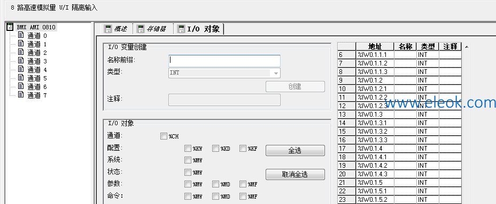The image size is (496, 204).
Task: Click the document icon for 通道 4
Action: pos(21,69)
